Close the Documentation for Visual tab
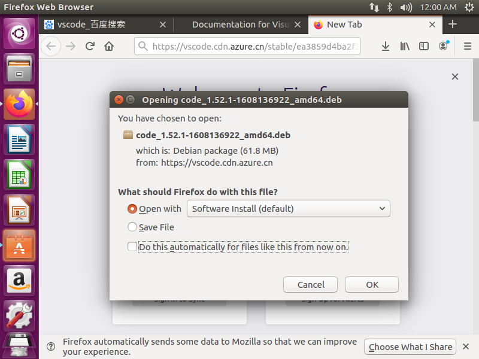 pyautogui.click(x=298, y=25)
